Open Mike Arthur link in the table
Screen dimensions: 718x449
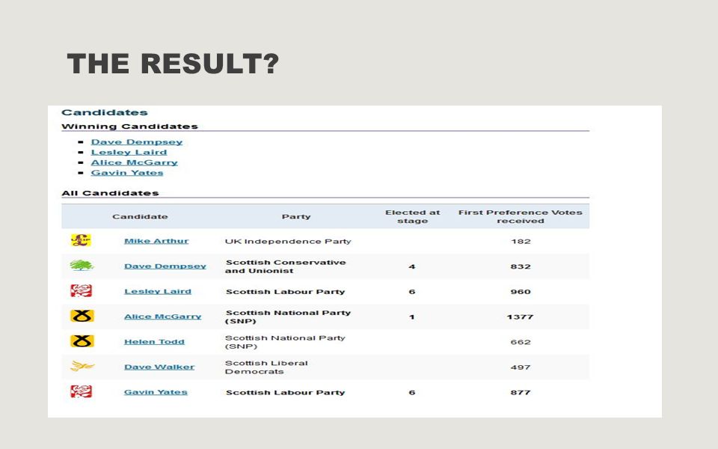coord(156,241)
